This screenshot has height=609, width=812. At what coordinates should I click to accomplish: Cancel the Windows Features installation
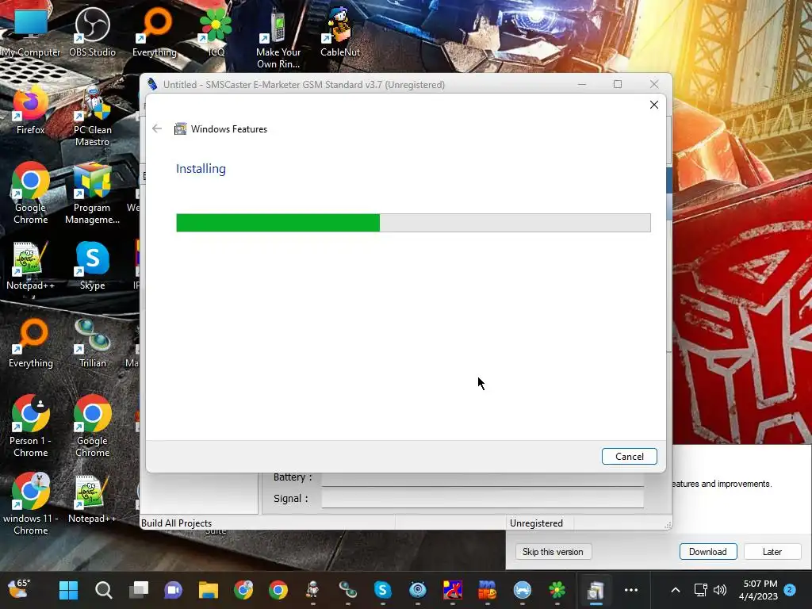pos(629,456)
